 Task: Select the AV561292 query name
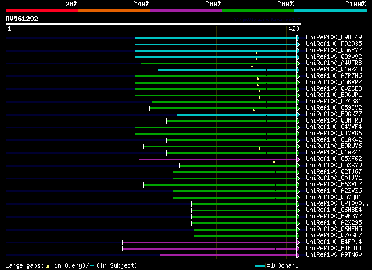pos(22,19)
